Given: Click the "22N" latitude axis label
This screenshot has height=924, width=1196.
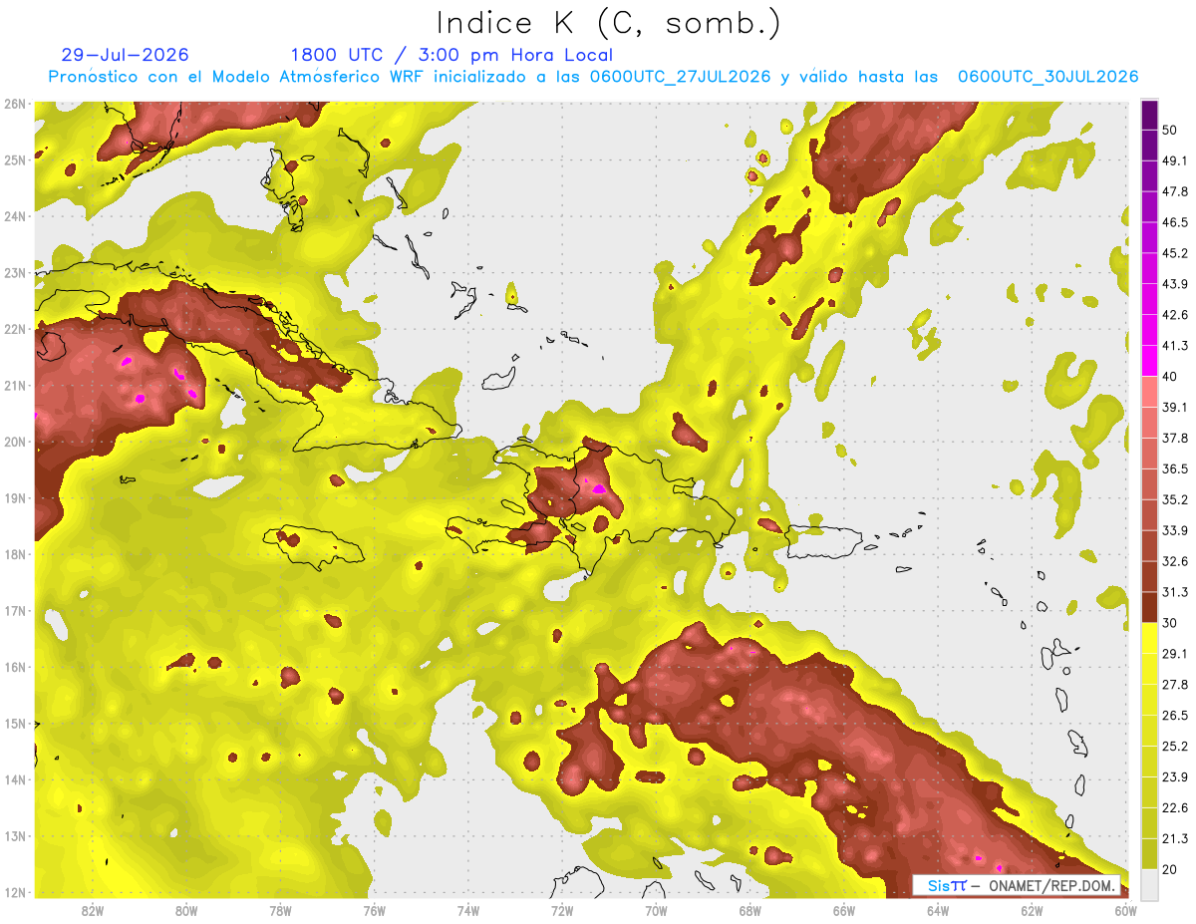Looking at the screenshot, I should (14, 328).
